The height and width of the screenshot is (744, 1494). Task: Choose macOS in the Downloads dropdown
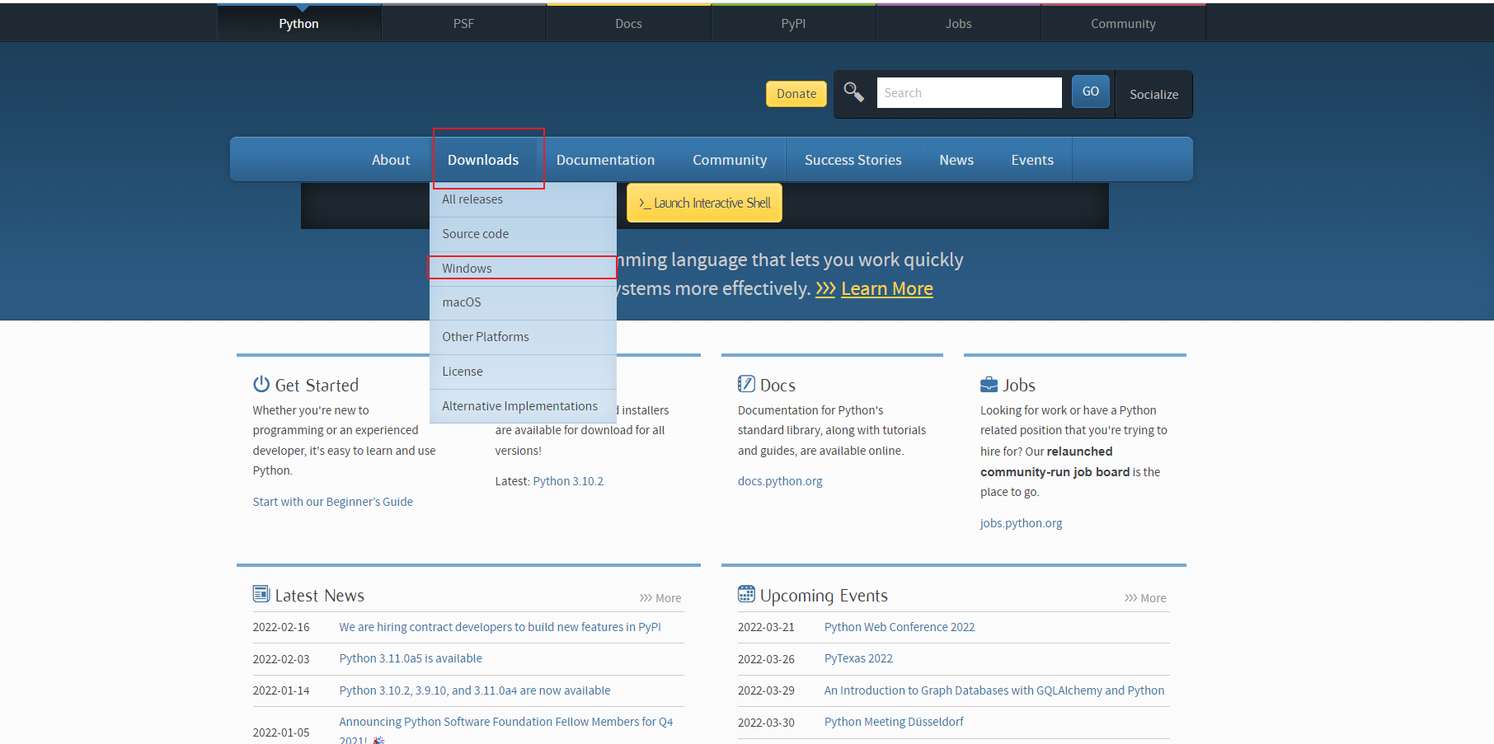click(523, 302)
